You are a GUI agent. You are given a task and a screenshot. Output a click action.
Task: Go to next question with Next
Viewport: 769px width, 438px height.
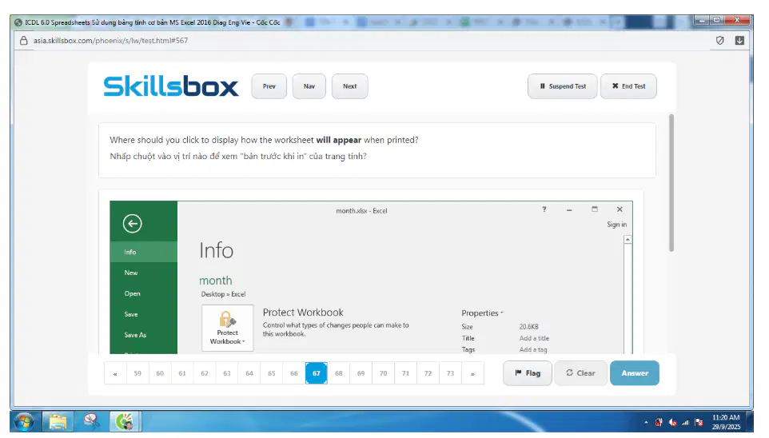pyautogui.click(x=349, y=86)
